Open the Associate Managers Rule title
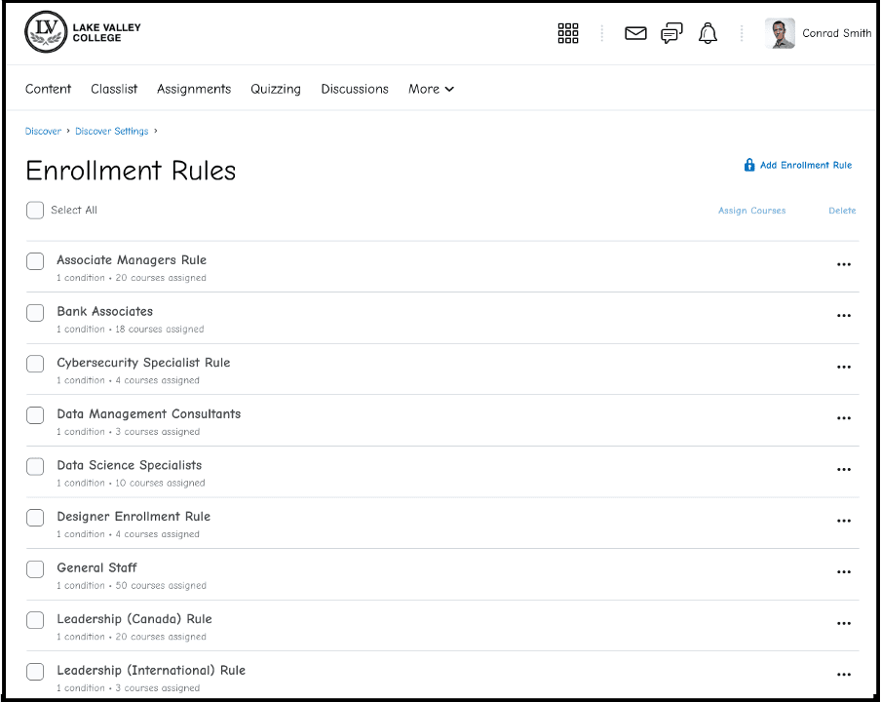This screenshot has width=881, height=702. pos(132,259)
